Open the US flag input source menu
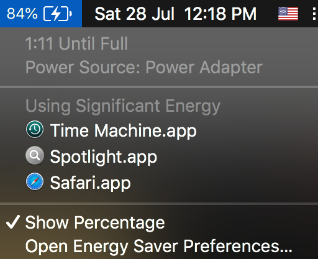 [288, 14]
